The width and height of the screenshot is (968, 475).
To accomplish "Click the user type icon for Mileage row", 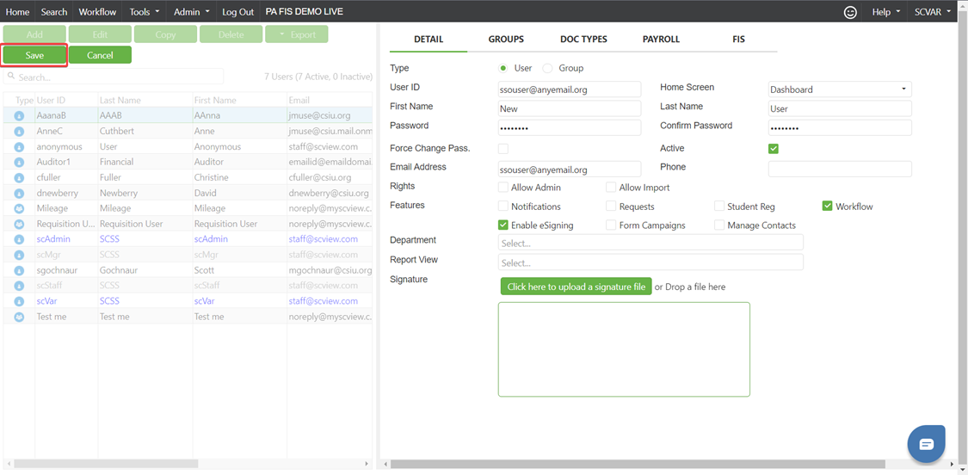I will pos(19,208).
